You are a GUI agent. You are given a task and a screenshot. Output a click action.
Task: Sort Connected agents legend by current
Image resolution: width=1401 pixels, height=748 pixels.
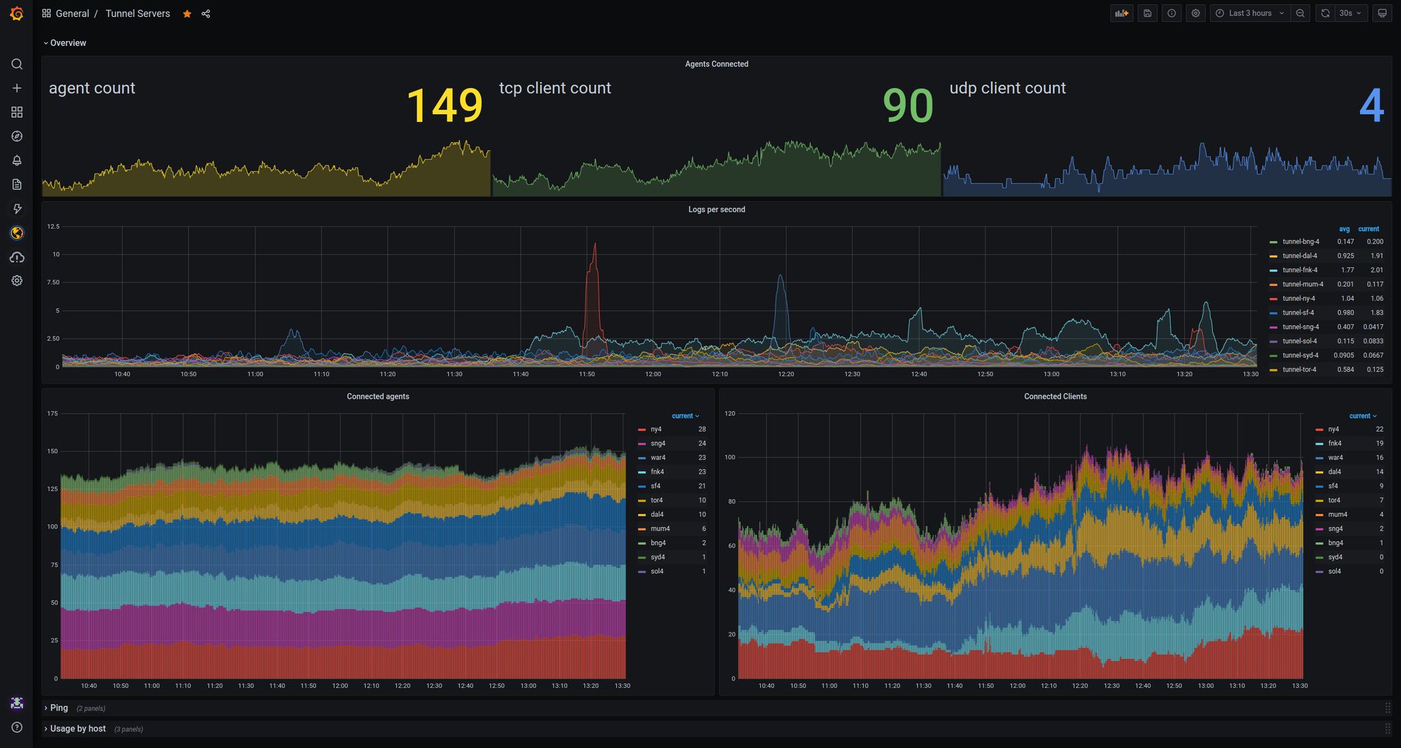(685, 416)
